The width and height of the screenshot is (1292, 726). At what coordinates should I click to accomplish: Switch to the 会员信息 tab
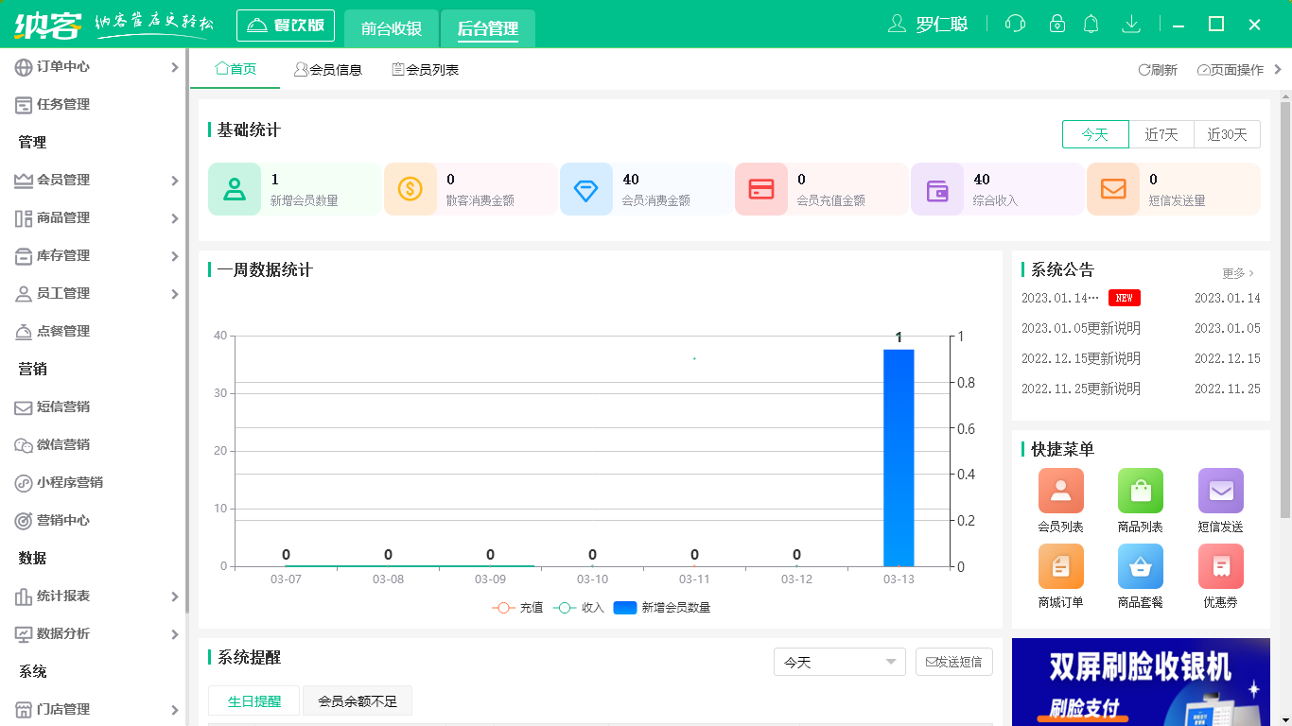pos(329,68)
